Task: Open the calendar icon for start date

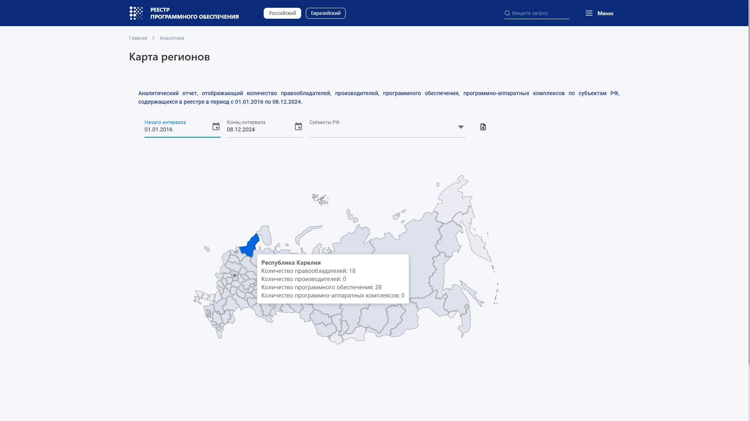Action: [x=216, y=126]
